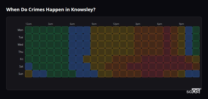Select the Wednesday 9am yellow cell
Image resolution: width=208 pixels, height=99 pixels.
coord(94,45)
